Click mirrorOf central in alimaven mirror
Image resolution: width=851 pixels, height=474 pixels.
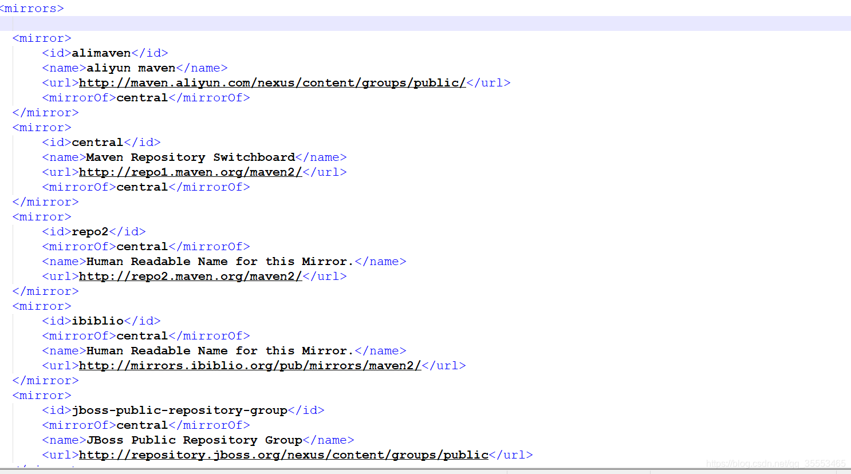pos(142,98)
